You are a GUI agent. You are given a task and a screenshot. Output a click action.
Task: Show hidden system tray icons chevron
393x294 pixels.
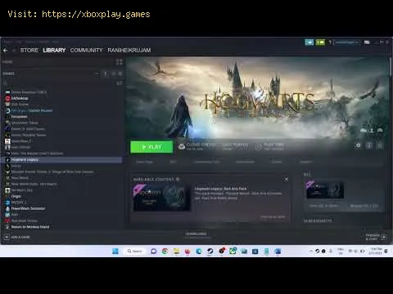pos(311,251)
